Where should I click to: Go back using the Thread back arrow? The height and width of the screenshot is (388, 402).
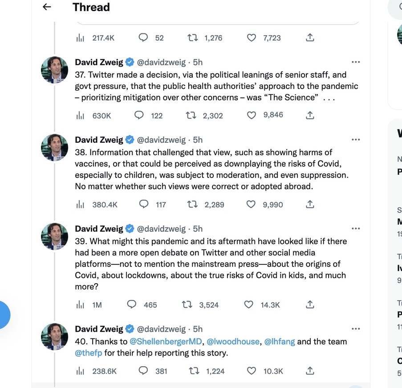[47, 7]
